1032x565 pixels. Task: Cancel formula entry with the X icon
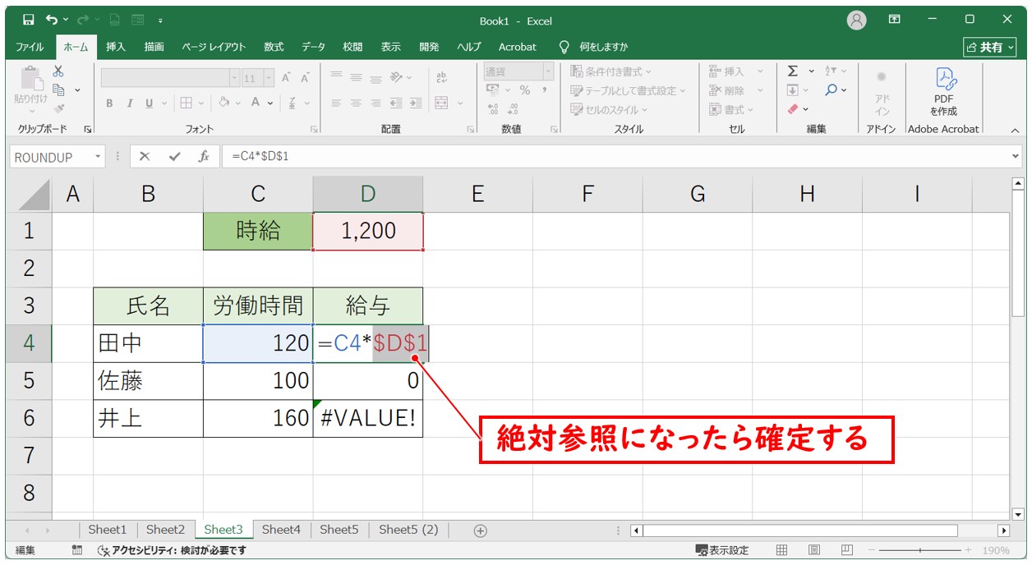[145, 156]
